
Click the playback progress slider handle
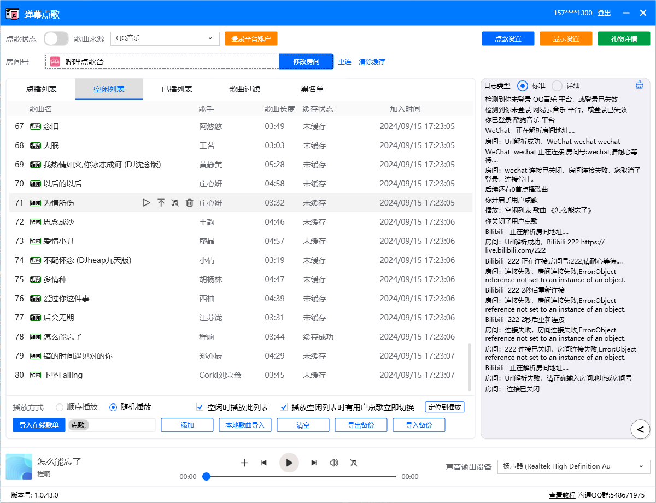pos(207,476)
